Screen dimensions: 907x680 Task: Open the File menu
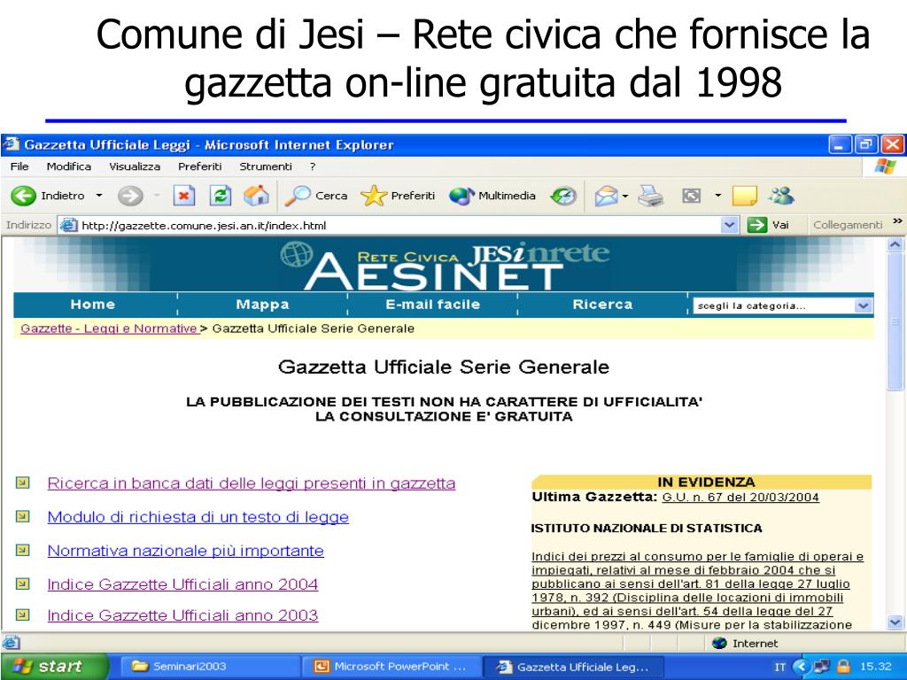tap(19, 166)
